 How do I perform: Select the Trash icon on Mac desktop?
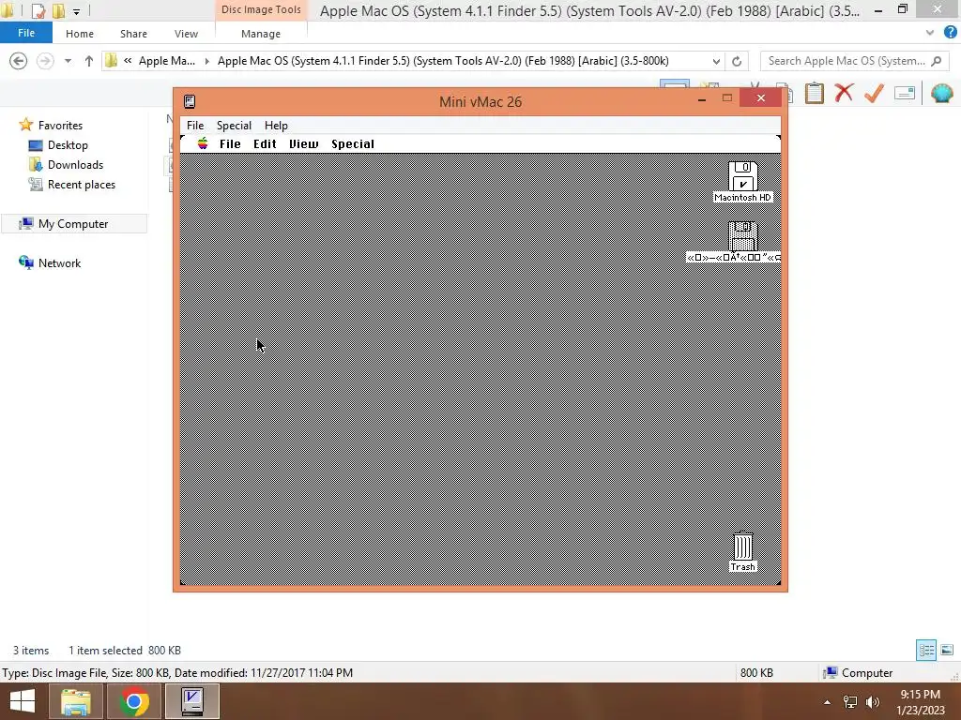point(743,551)
